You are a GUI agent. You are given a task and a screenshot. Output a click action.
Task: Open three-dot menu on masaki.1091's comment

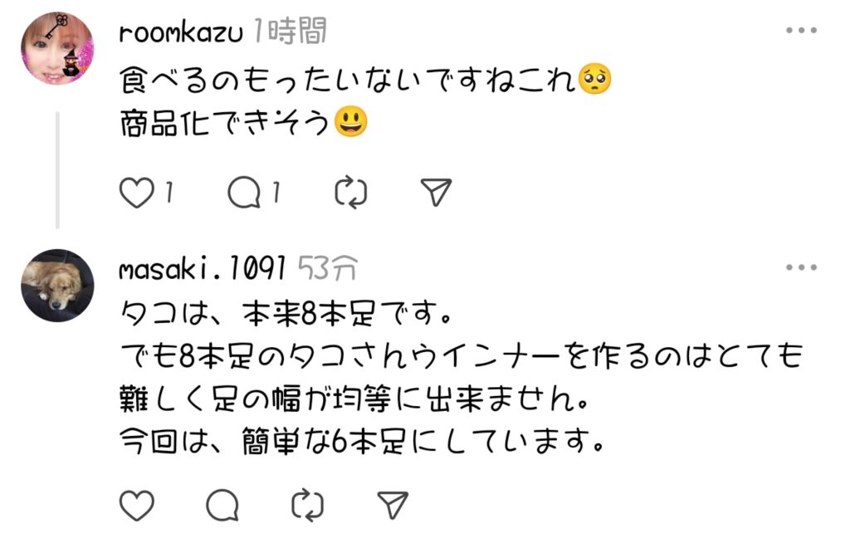pyautogui.click(x=801, y=268)
